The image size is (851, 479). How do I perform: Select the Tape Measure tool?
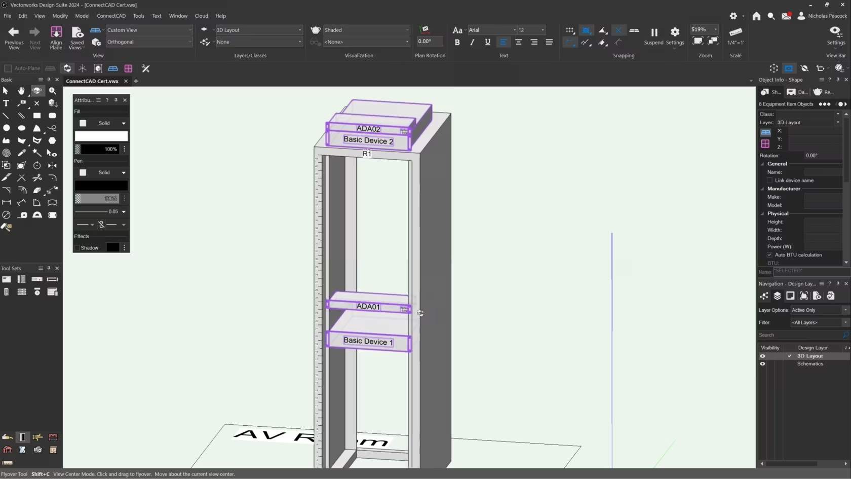click(x=23, y=214)
